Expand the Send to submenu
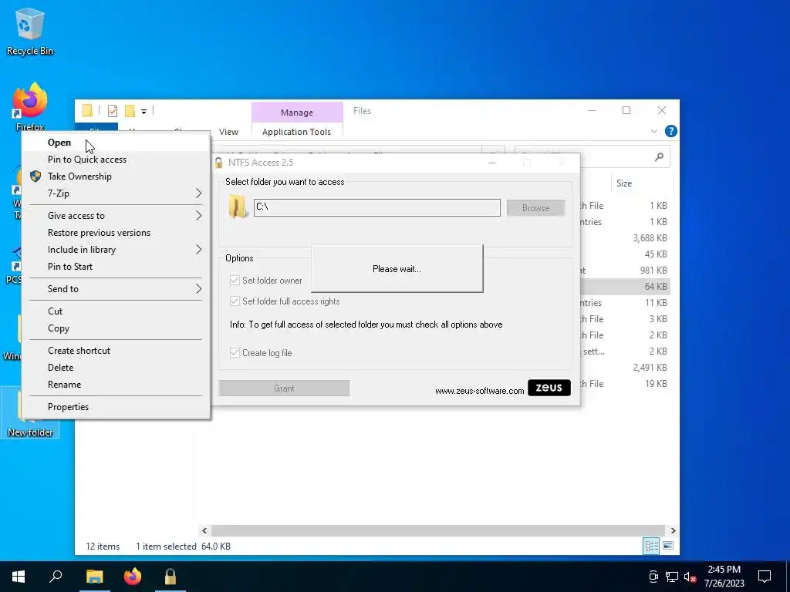 [x=198, y=289]
